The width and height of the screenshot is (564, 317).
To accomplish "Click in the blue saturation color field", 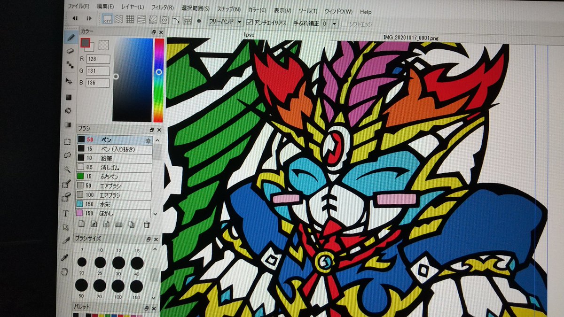I will 133,80.
